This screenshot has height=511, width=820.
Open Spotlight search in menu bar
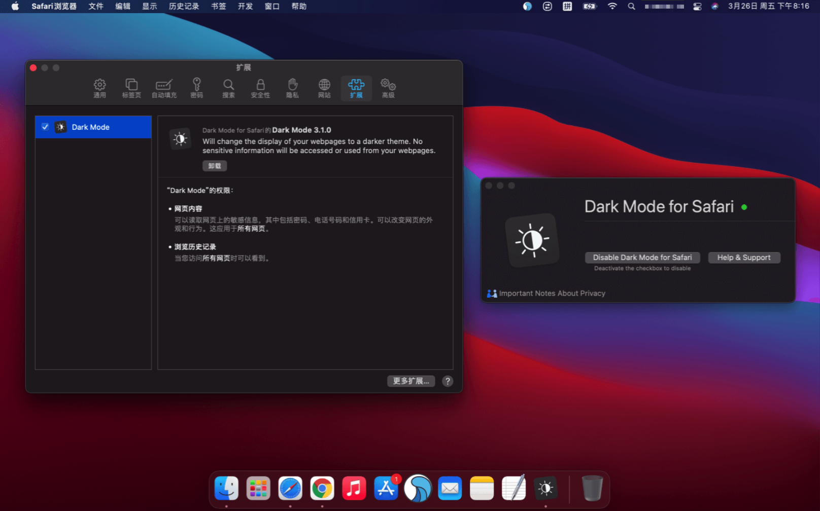coord(631,6)
